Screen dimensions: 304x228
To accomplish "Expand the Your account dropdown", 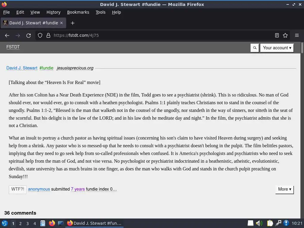I will click(277, 48).
